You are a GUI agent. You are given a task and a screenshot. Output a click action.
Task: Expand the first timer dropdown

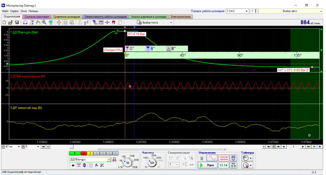251,158
